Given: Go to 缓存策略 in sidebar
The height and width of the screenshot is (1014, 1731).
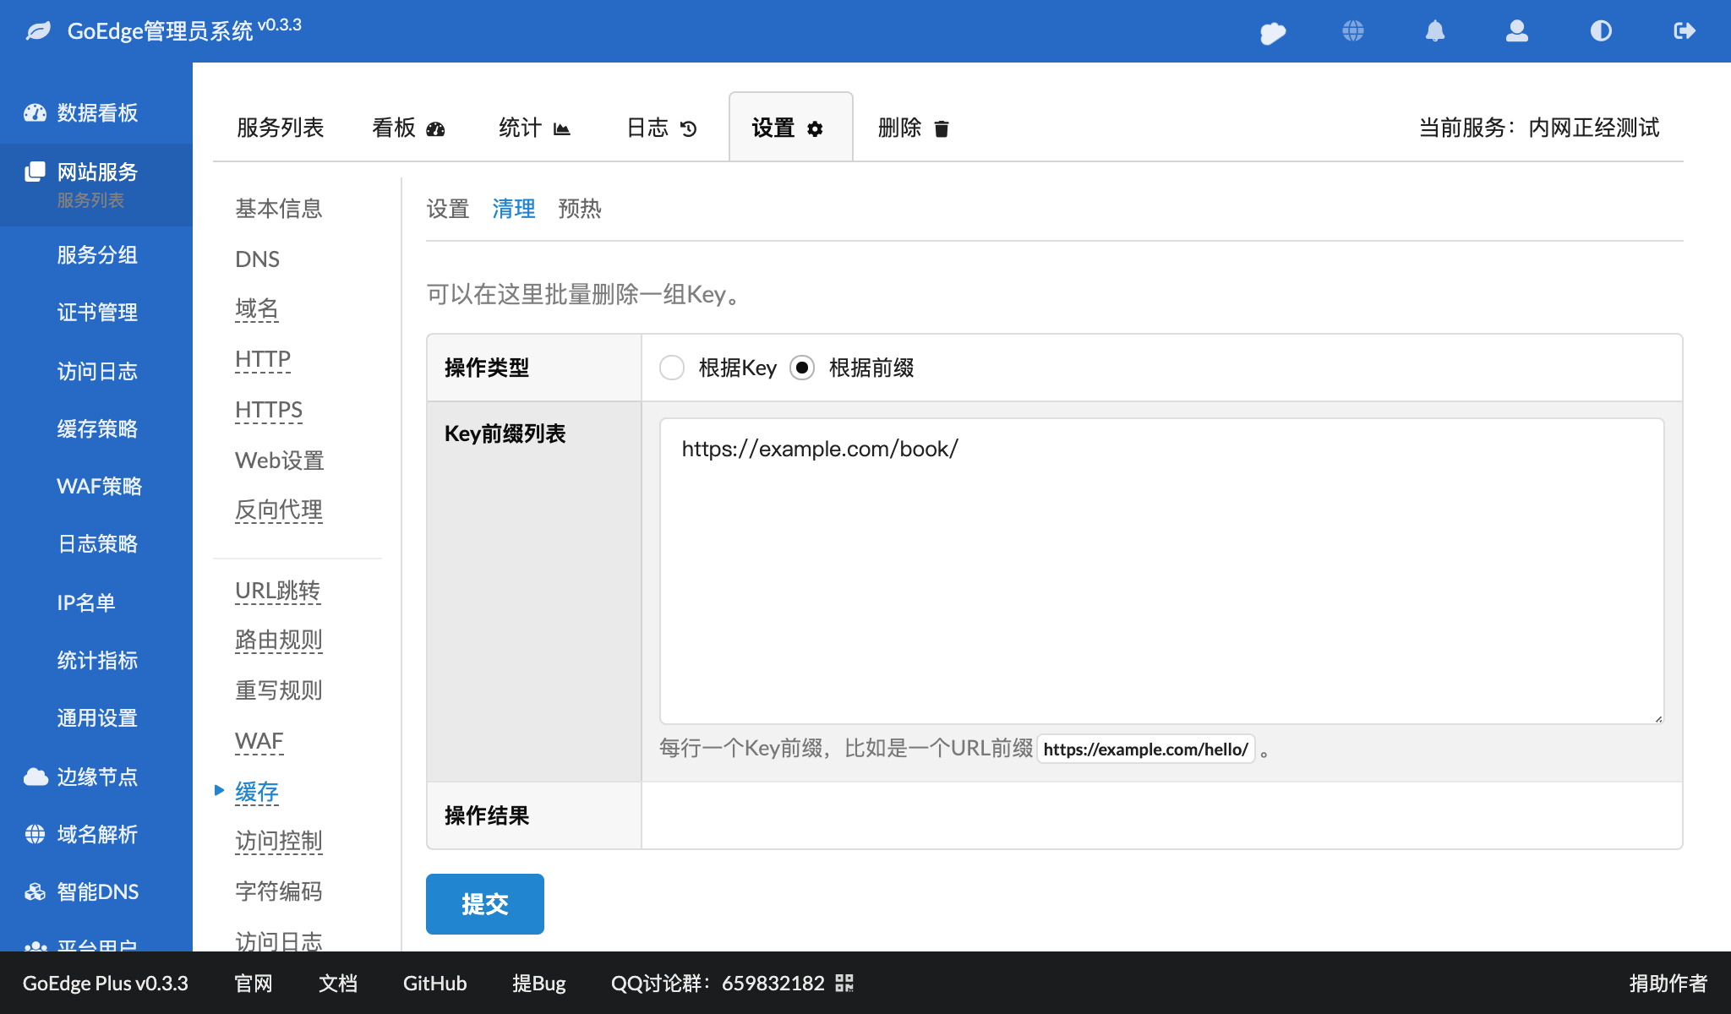Looking at the screenshot, I should click(97, 428).
